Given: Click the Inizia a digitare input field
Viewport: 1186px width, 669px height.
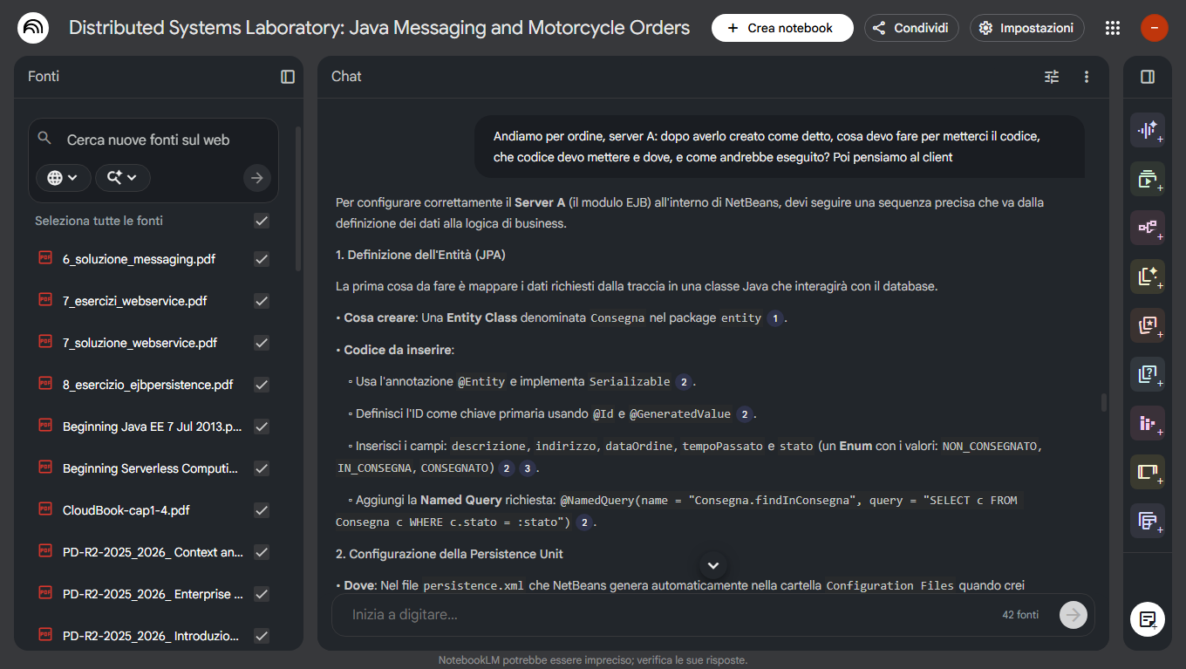Looking at the screenshot, I should tap(610, 615).
